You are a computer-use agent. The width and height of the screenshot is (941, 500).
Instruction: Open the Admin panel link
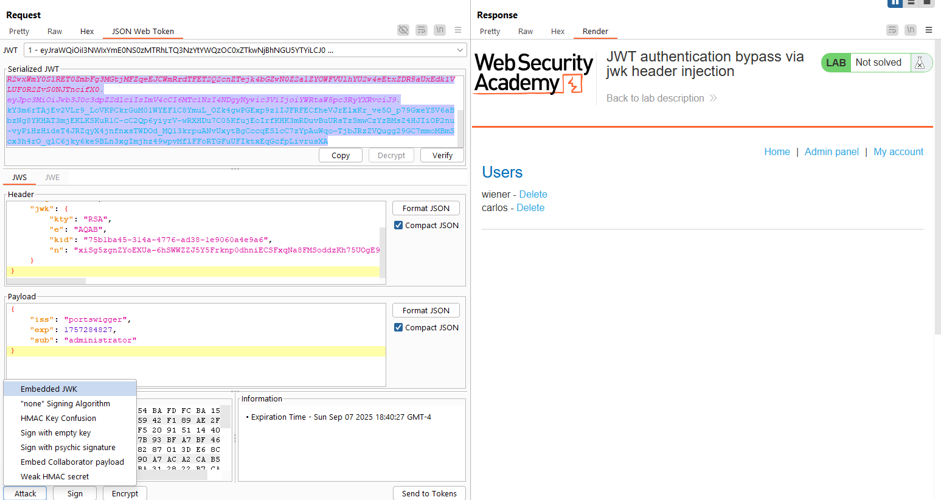[x=832, y=151]
